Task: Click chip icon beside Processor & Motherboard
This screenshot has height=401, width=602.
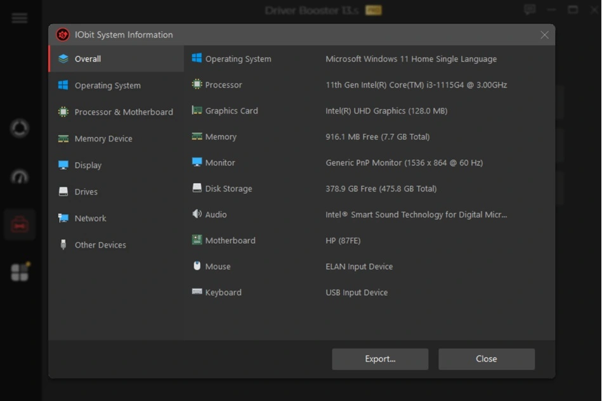Action: click(63, 112)
